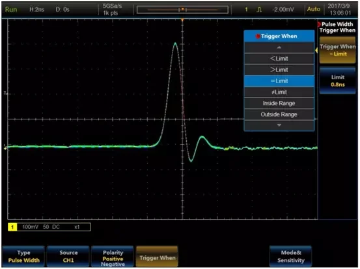Click the yellow channel 1 badge

click(12, 227)
